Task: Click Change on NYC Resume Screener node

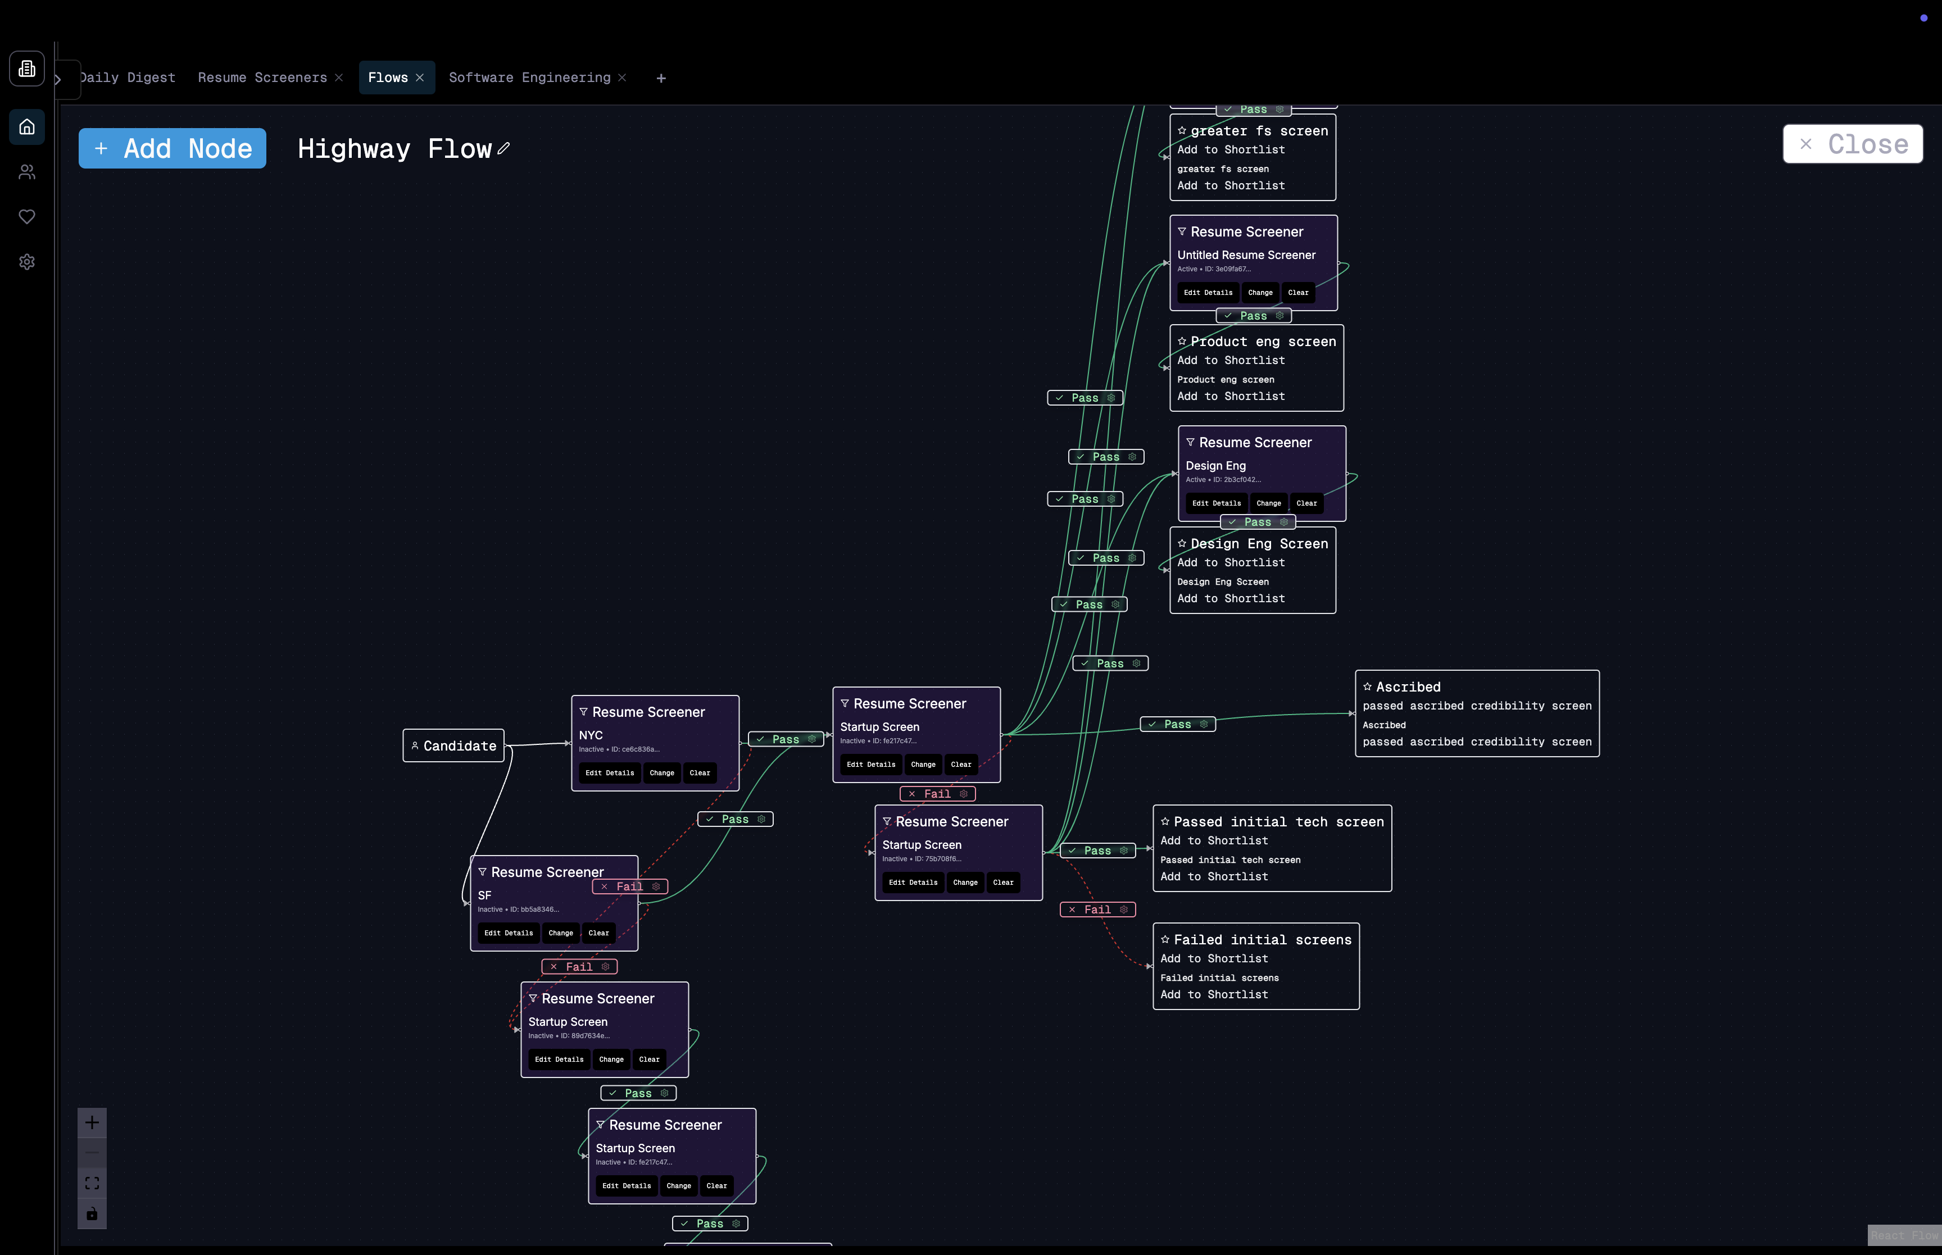Action: 661,772
